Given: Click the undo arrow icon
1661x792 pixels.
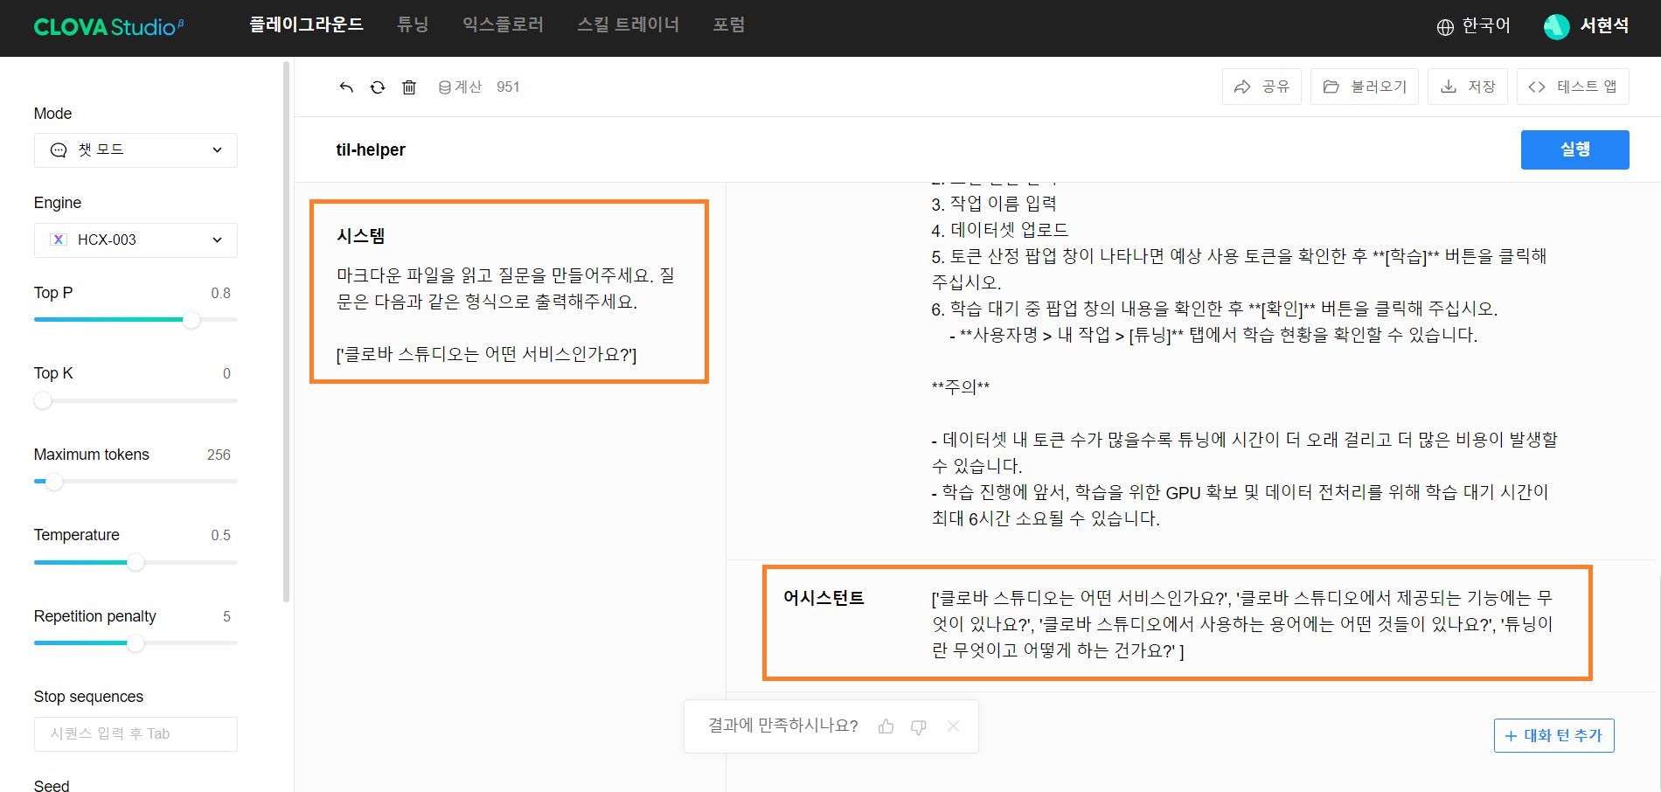Looking at the screenshot, I should [x=346, y=87].
